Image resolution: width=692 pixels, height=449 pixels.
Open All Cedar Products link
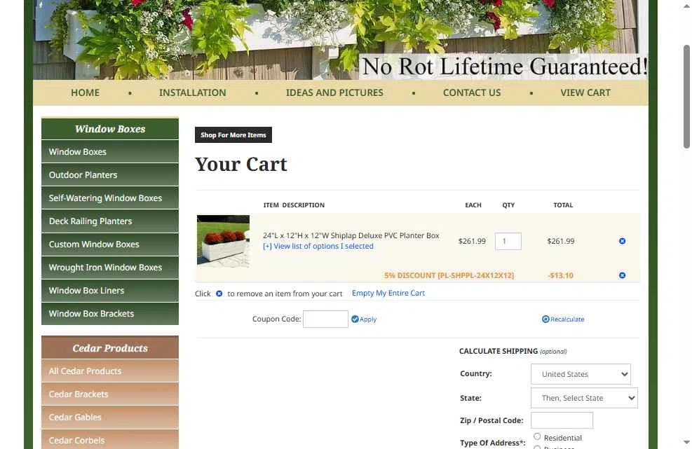click(x=110, y=371)
